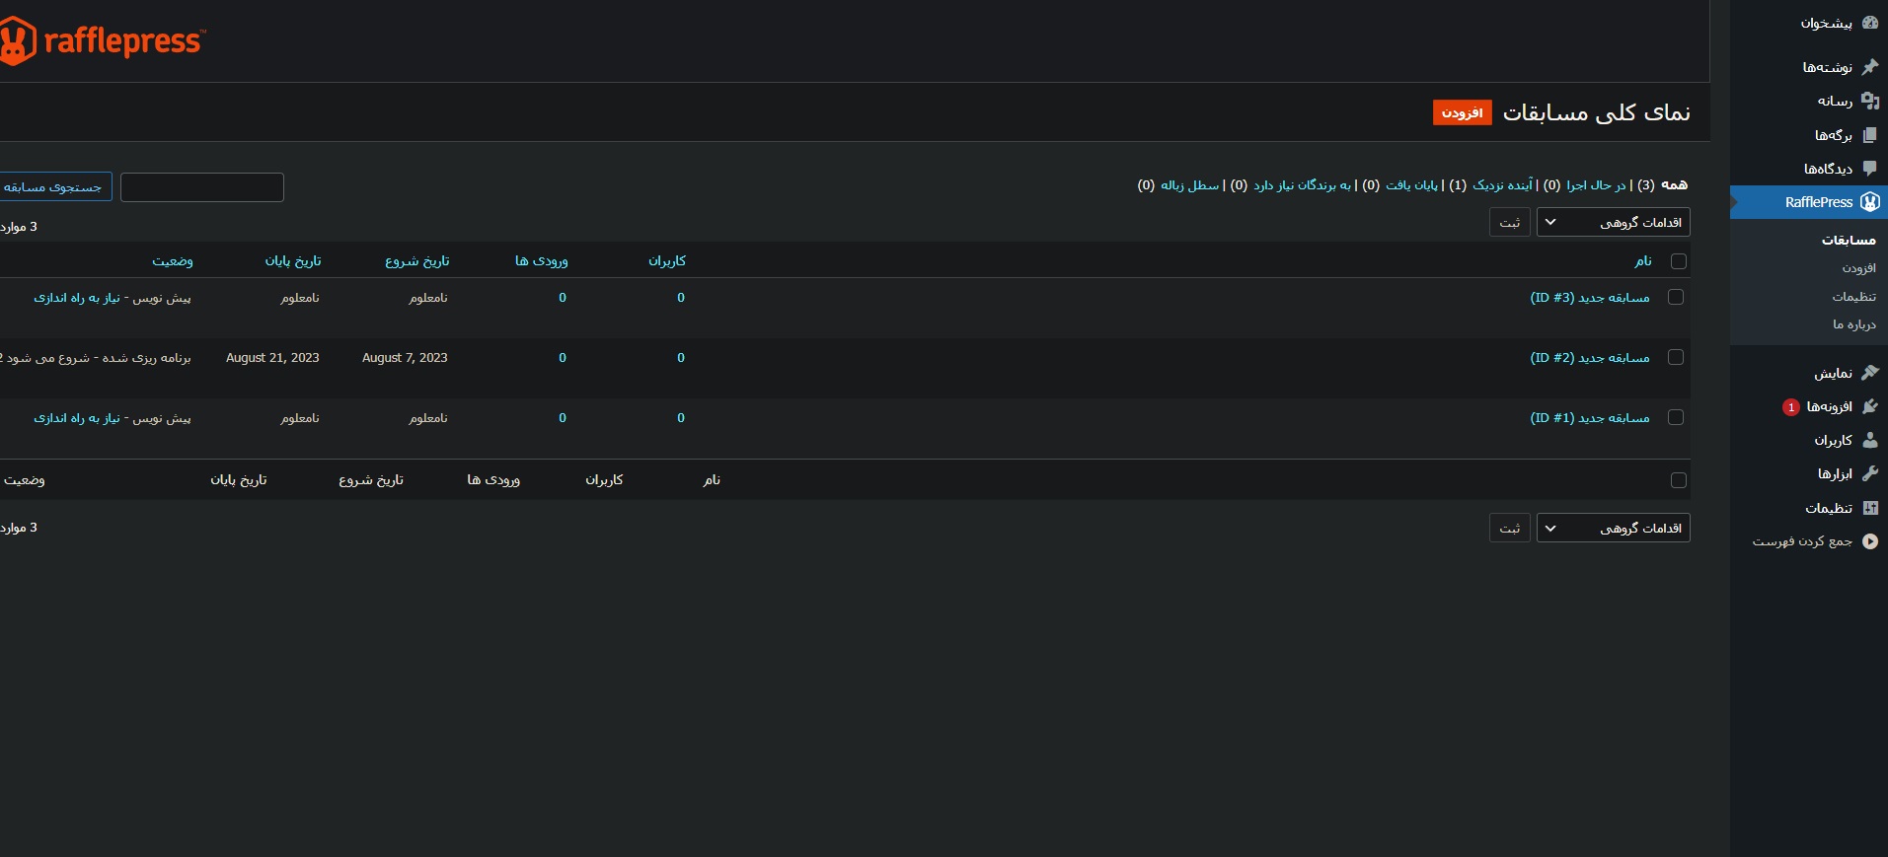This screenshot has width=1888, height=857.
Task: Sort the table by the end date column
Action: pos(293,261)
